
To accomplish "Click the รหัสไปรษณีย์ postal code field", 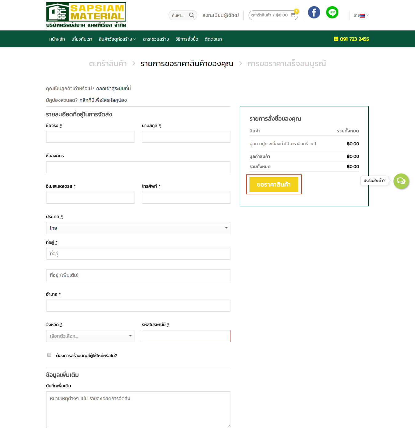I will coord(186,336).
